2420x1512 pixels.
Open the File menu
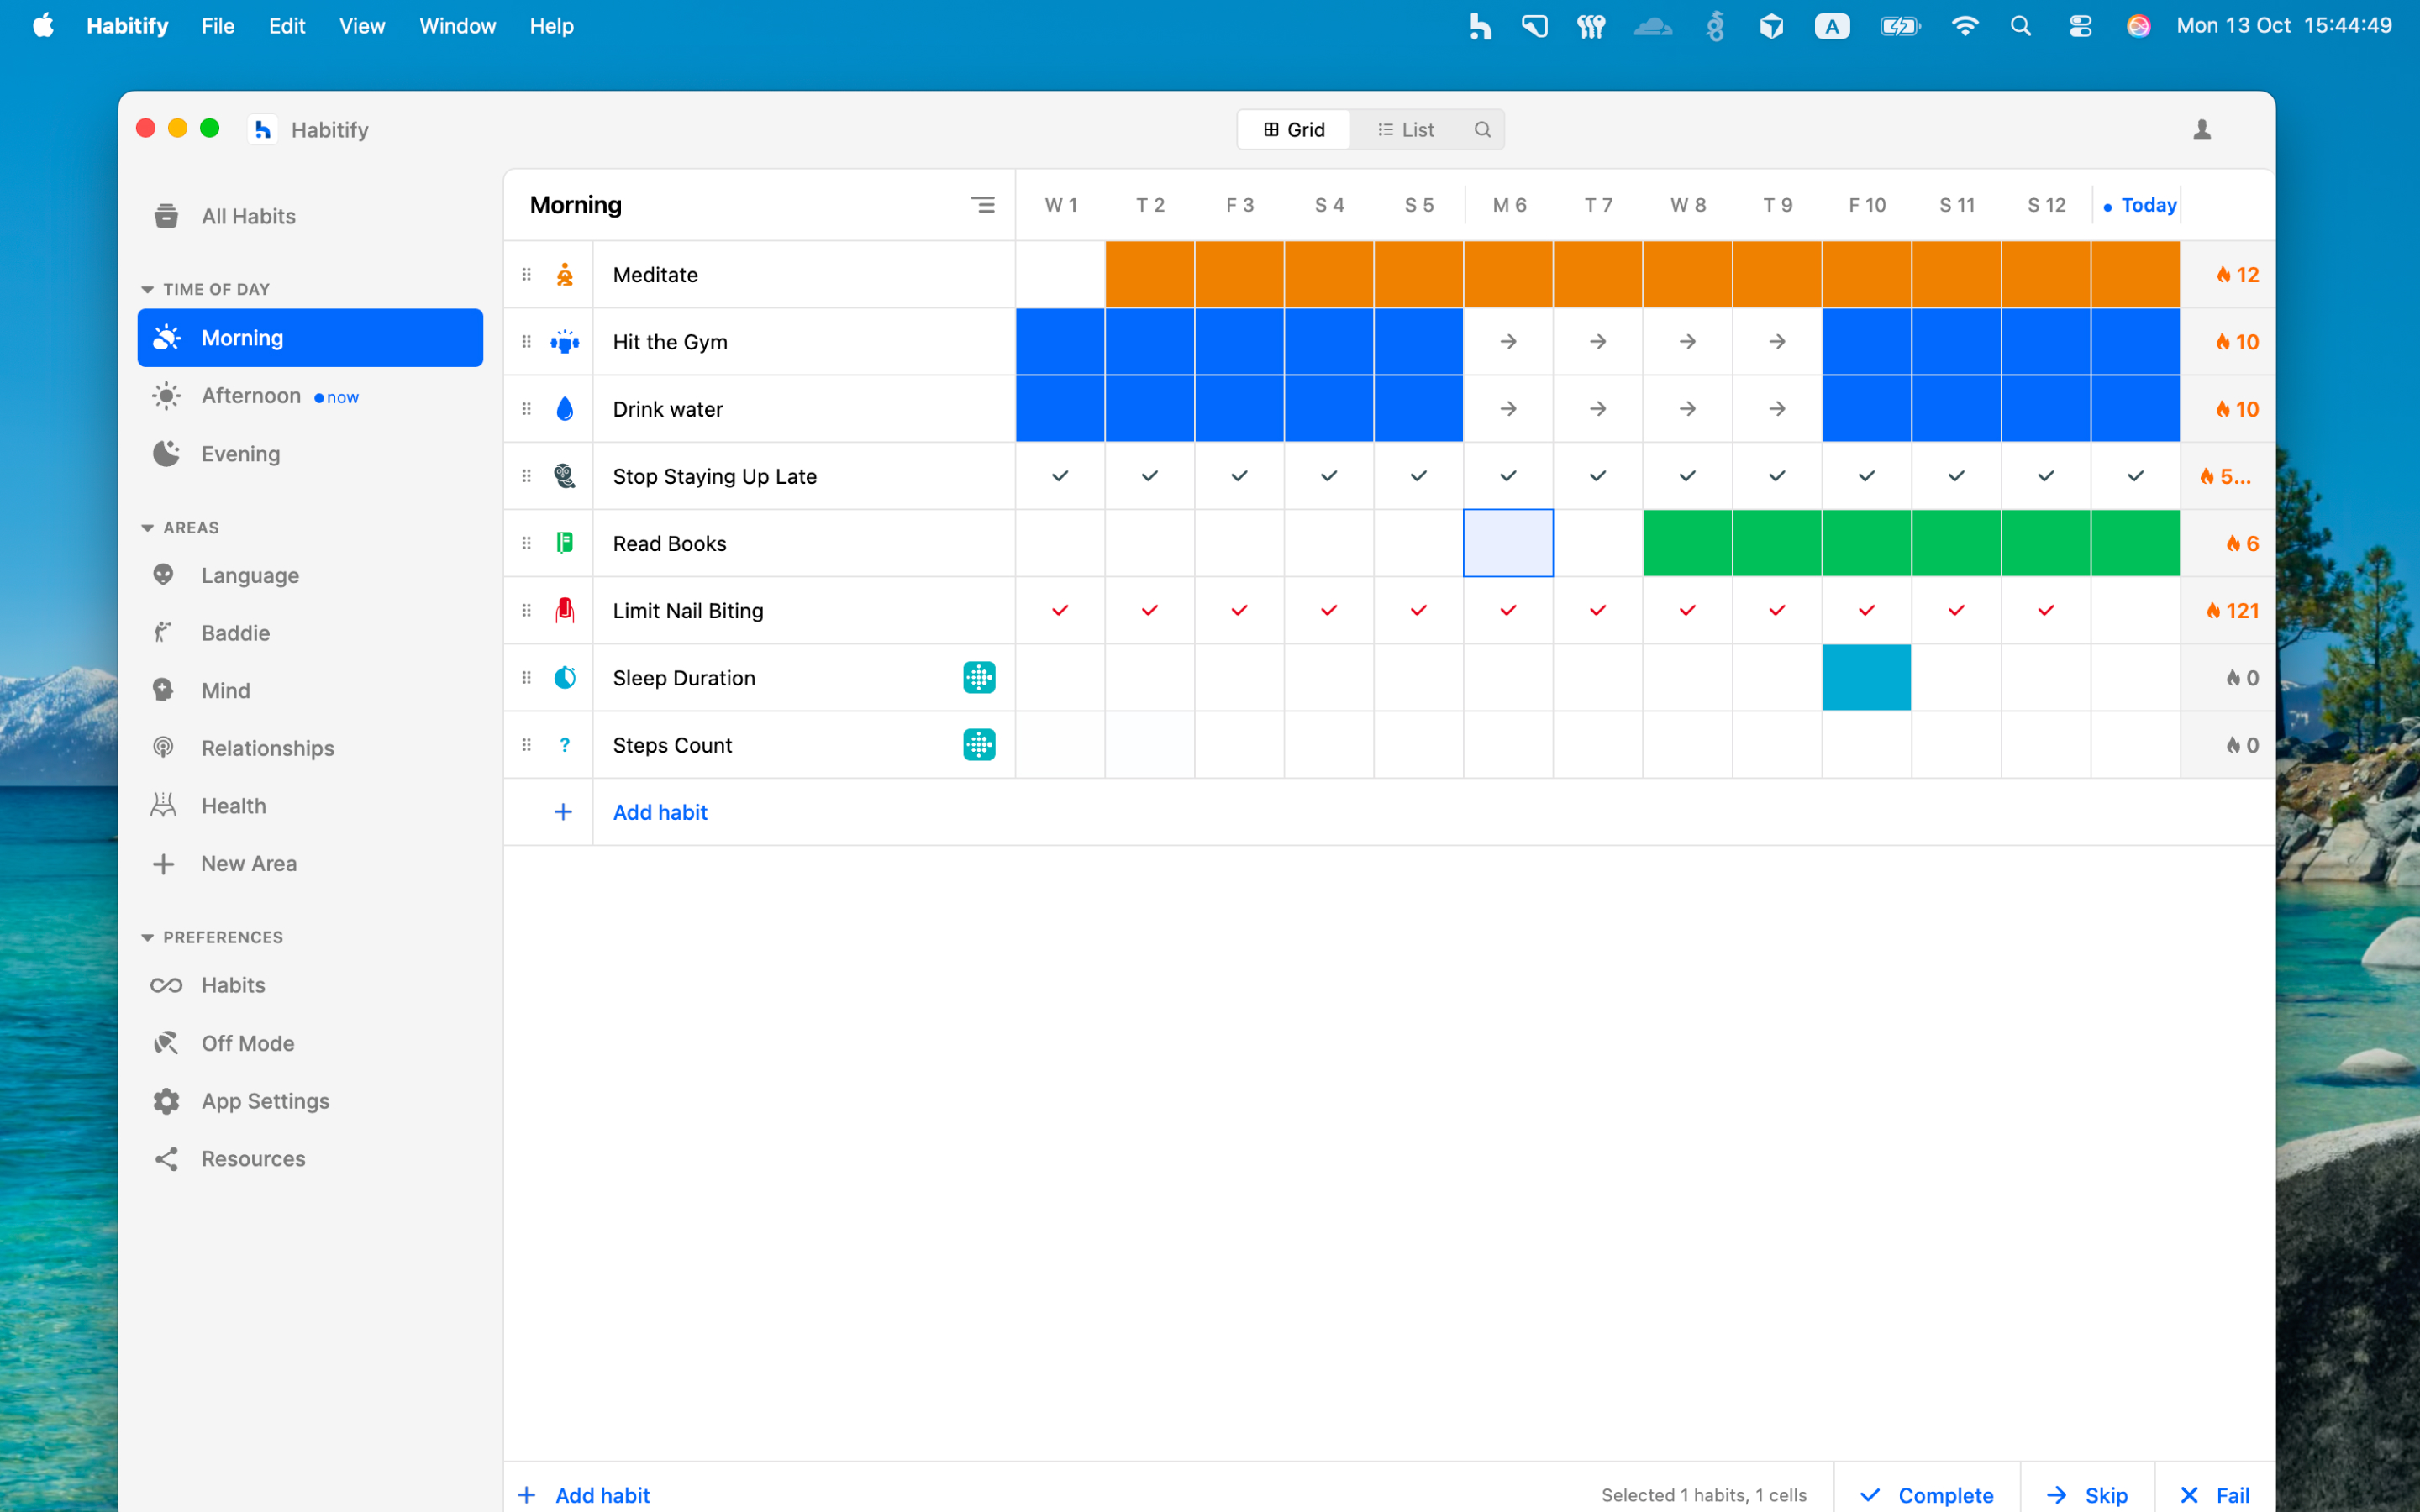[x=218, y=26]
